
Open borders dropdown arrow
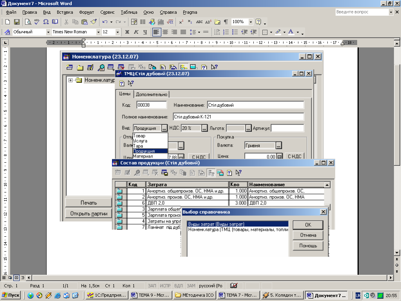pyautogui.click(x=271, y=32)
